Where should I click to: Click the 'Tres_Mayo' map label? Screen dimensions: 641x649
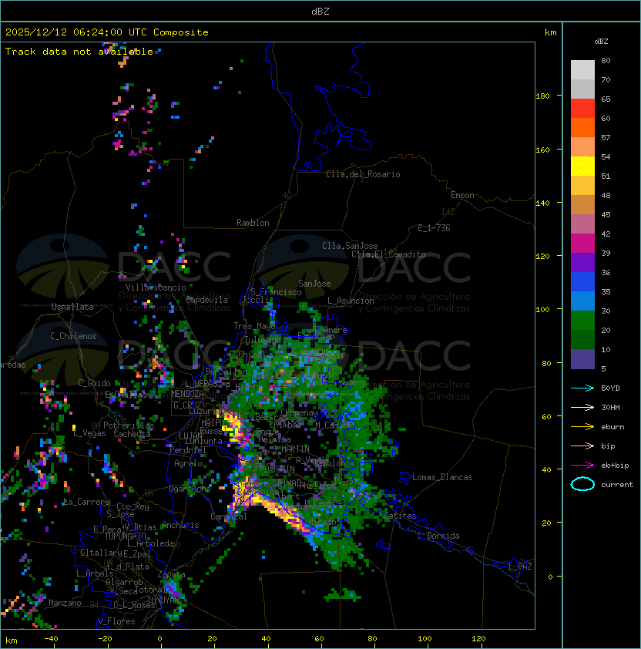coord(254,326)
